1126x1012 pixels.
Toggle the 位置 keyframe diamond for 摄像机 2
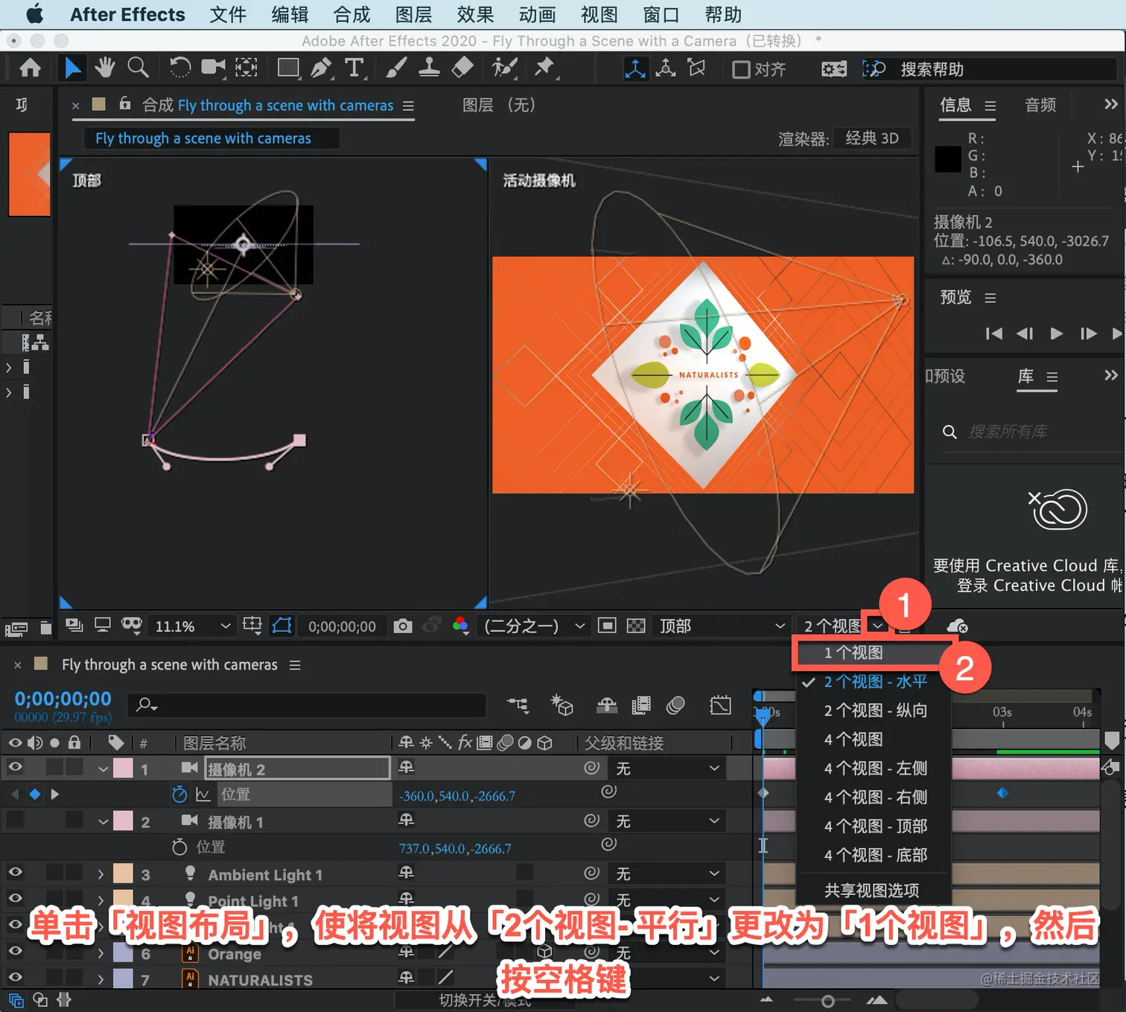(34, 794)
